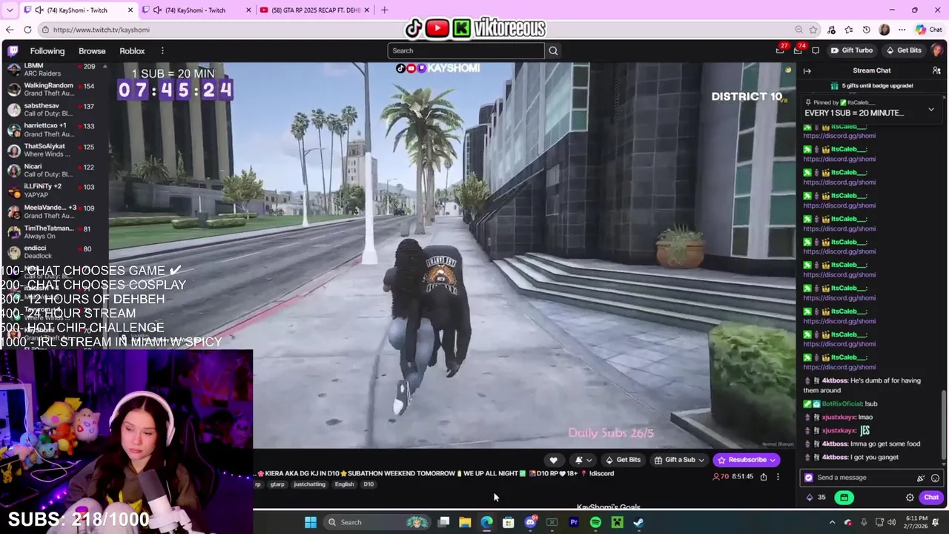Click the justchatting tag
This screenshot has width=949, height=534.
point(309,484)
